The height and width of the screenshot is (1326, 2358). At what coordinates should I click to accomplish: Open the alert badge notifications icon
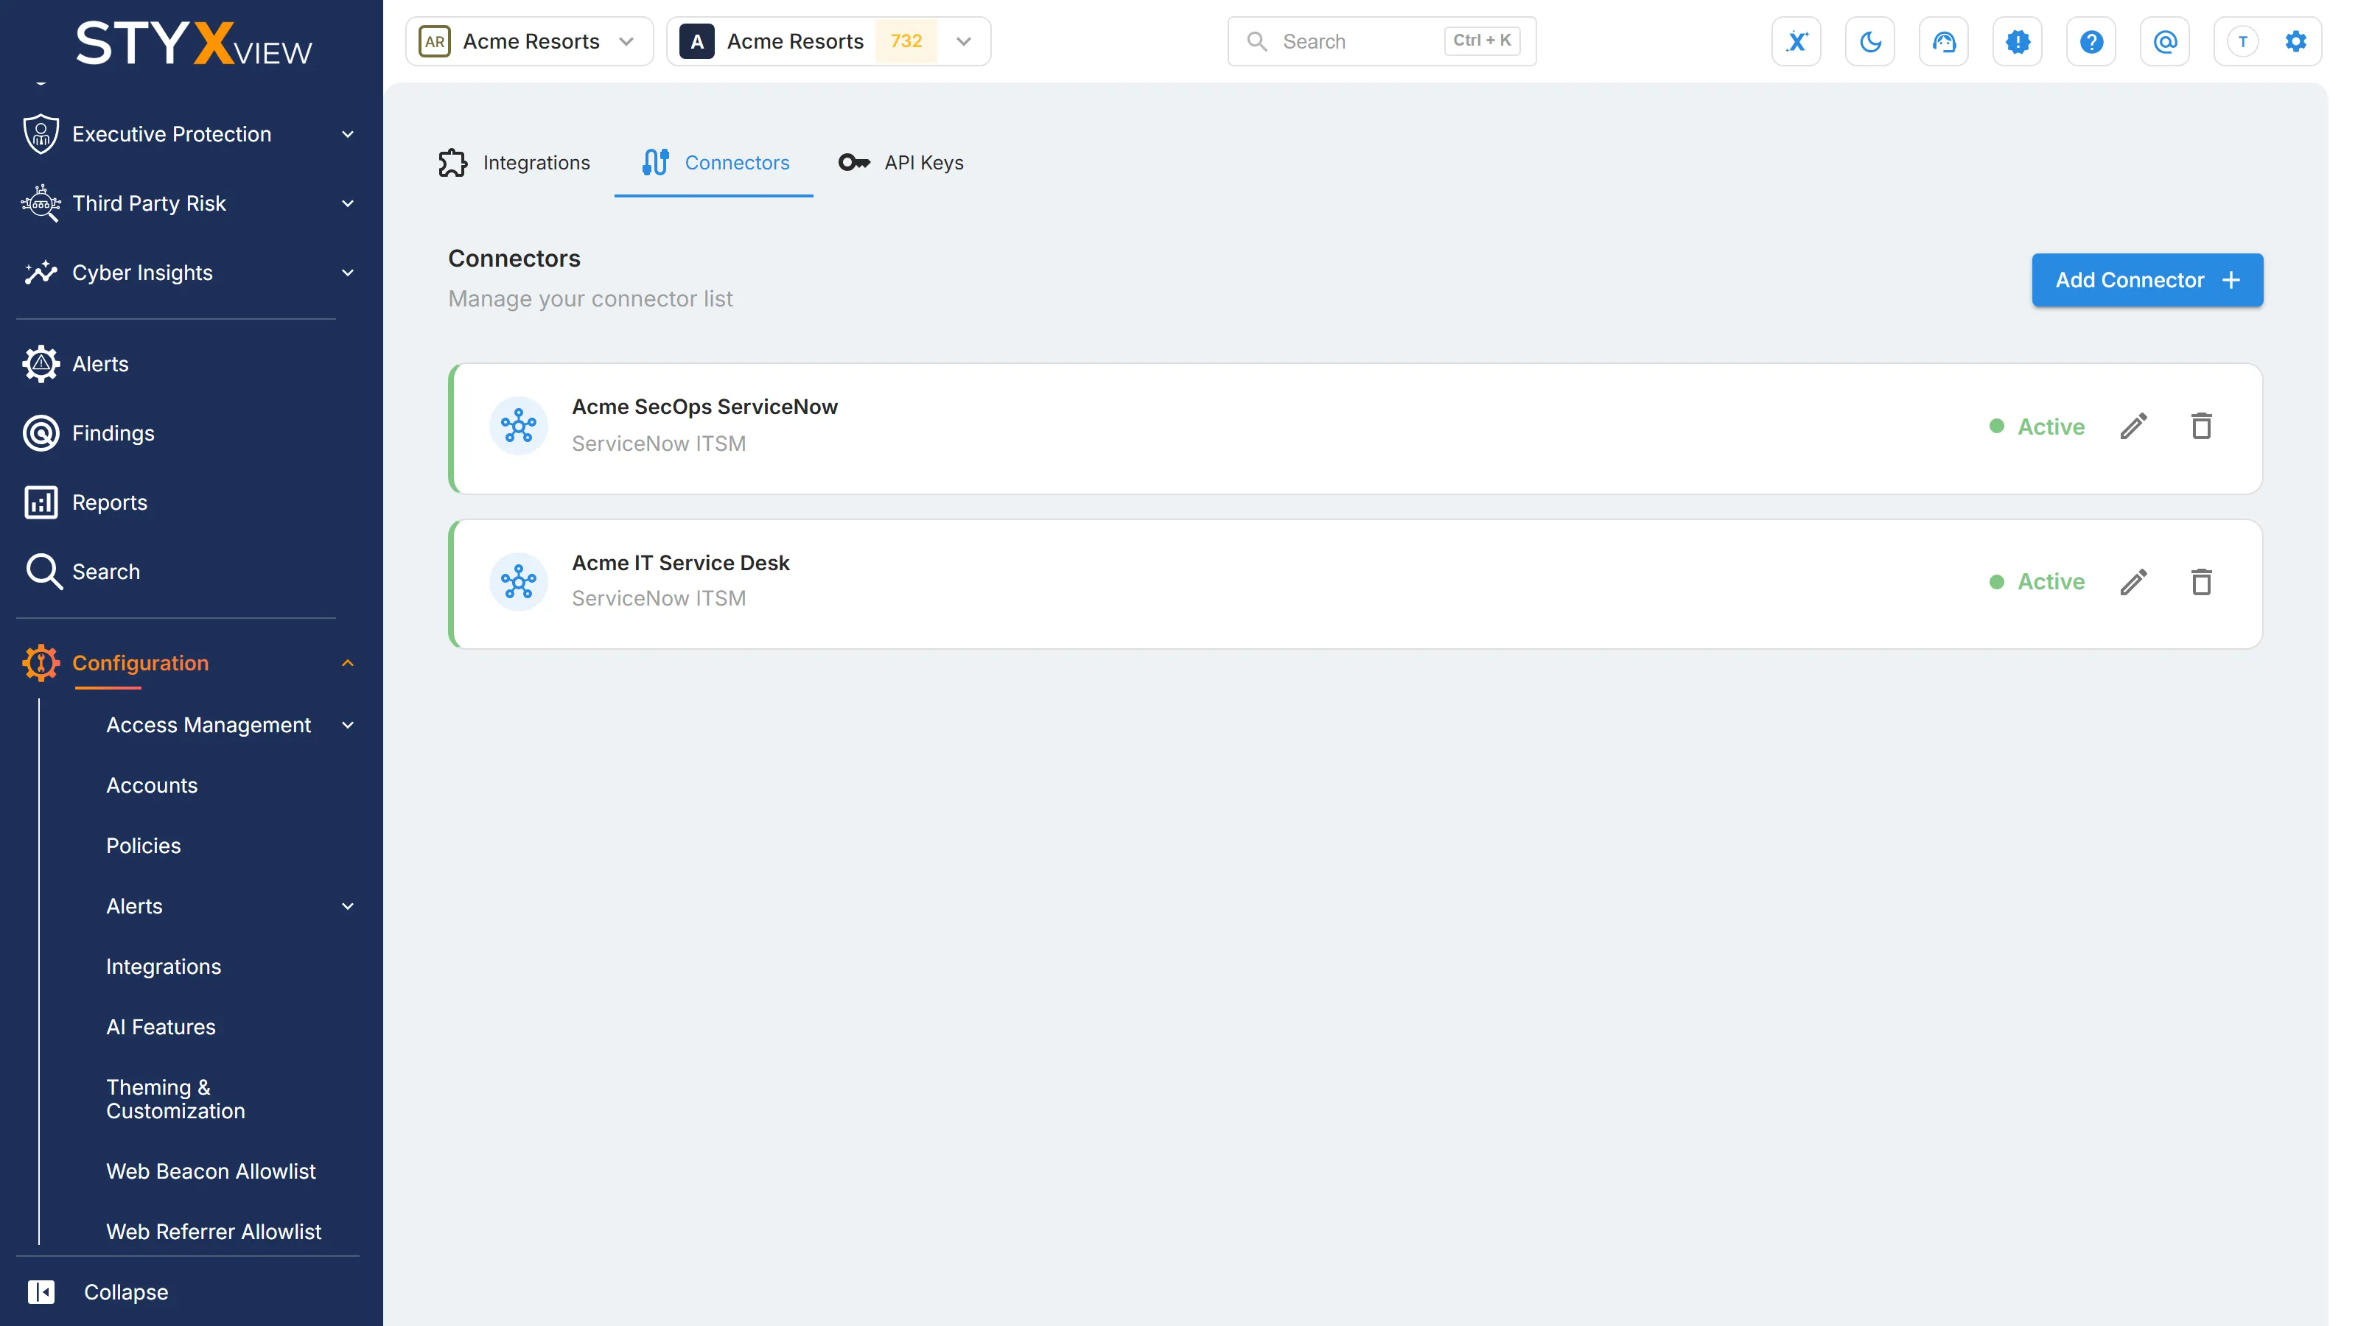point(2018,41)
